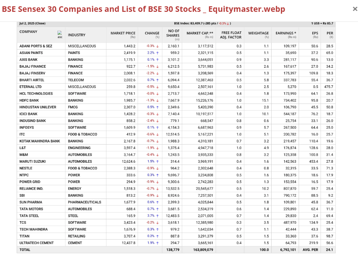
Task: Click the date Jul 2, 2025 (Close)
Action: point(32,23)
